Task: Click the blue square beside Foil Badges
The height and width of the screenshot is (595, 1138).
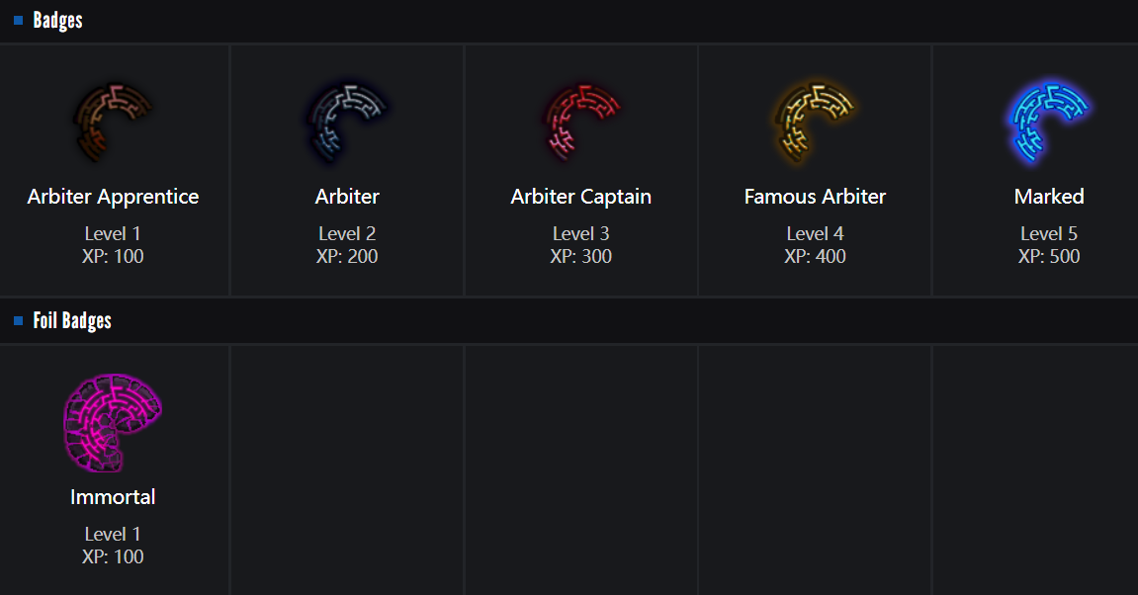Action: point(18,321)
